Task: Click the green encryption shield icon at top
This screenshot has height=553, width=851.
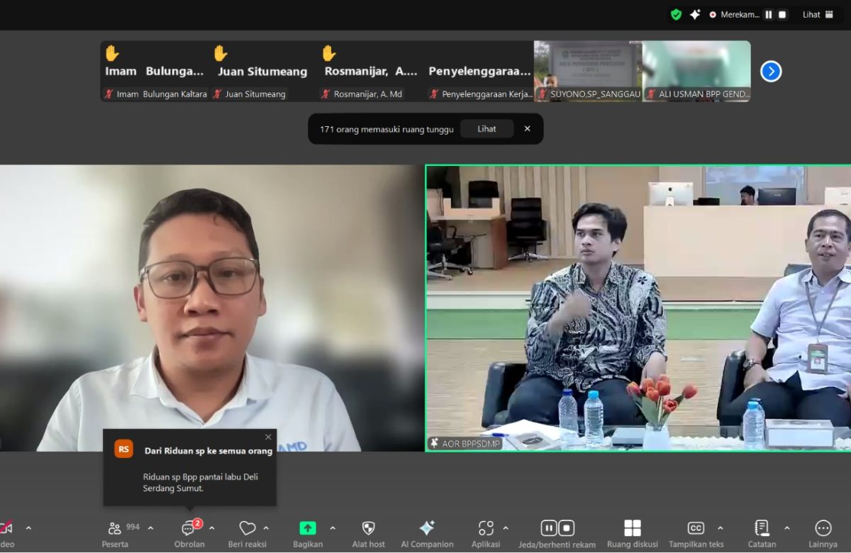Action: click(x=676, y=14)
